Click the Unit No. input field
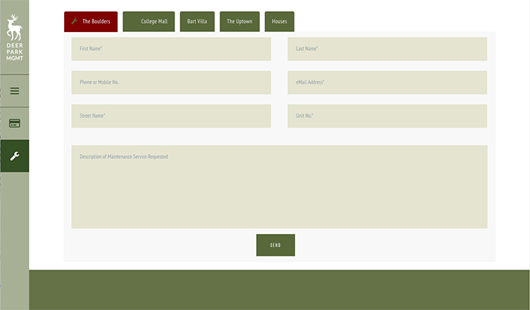The width and height of the screenshot is (530, 310). coord(387,116)
